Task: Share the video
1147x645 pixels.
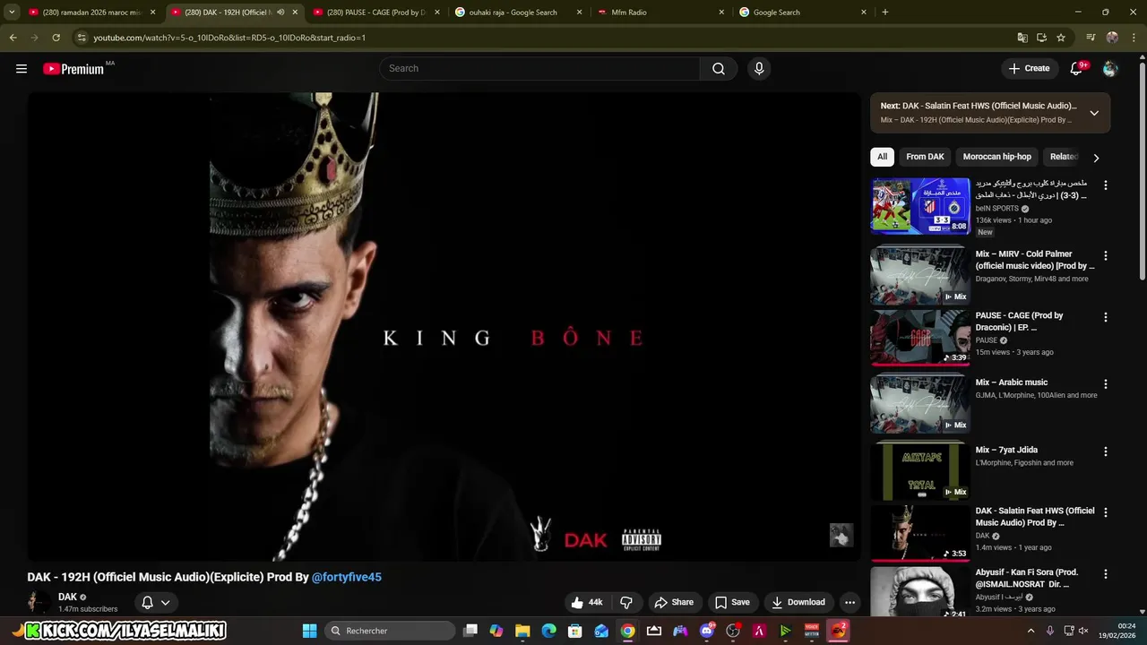Action: pos(674,603)
